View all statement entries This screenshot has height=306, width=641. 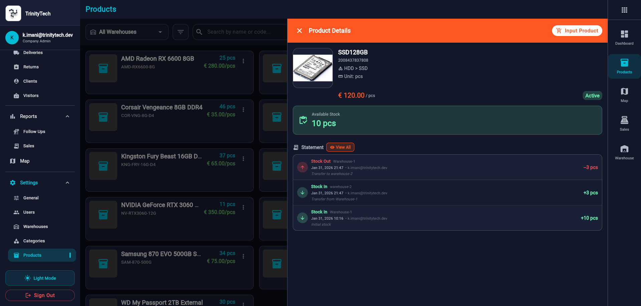coord(340,147)
